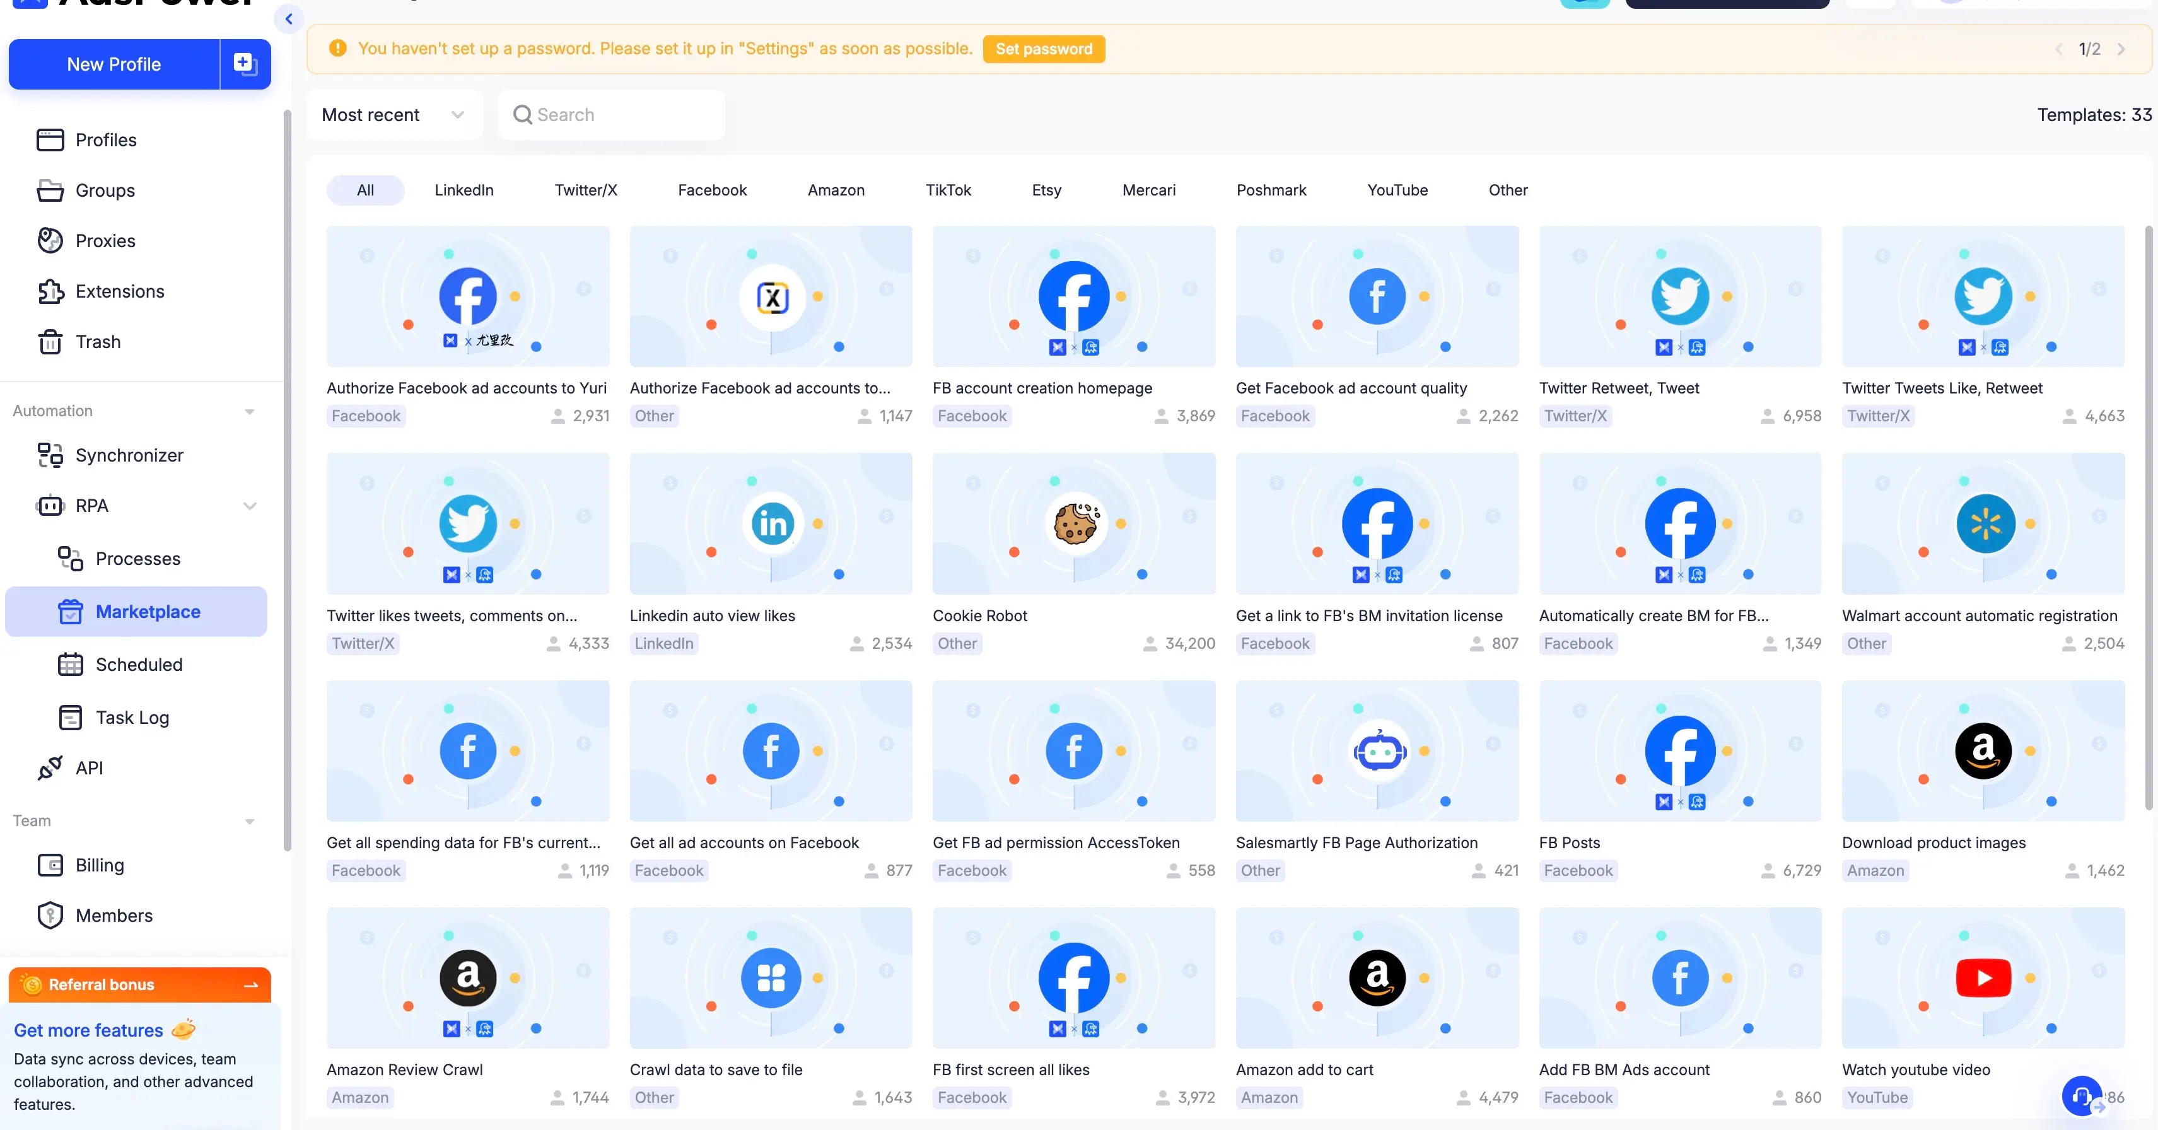Click the Marketplace menu label
The height and width of the screenshot is (1130, 2158).
[148, 612]
